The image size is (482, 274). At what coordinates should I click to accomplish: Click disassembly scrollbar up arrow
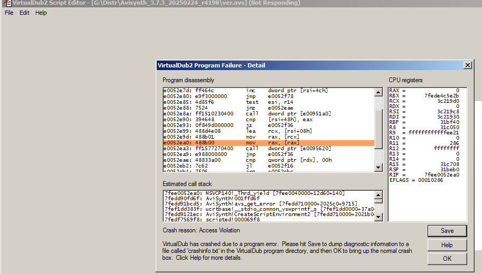(x=379, y=92)
